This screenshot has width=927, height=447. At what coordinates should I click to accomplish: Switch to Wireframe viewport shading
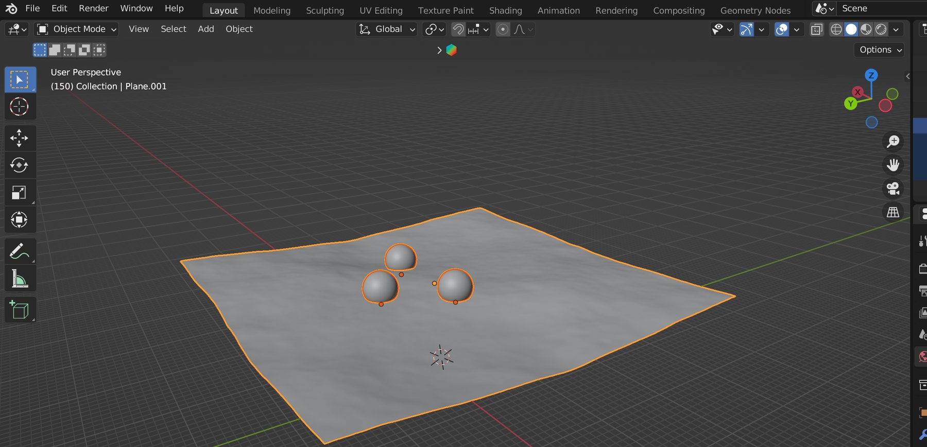(836, 29)
